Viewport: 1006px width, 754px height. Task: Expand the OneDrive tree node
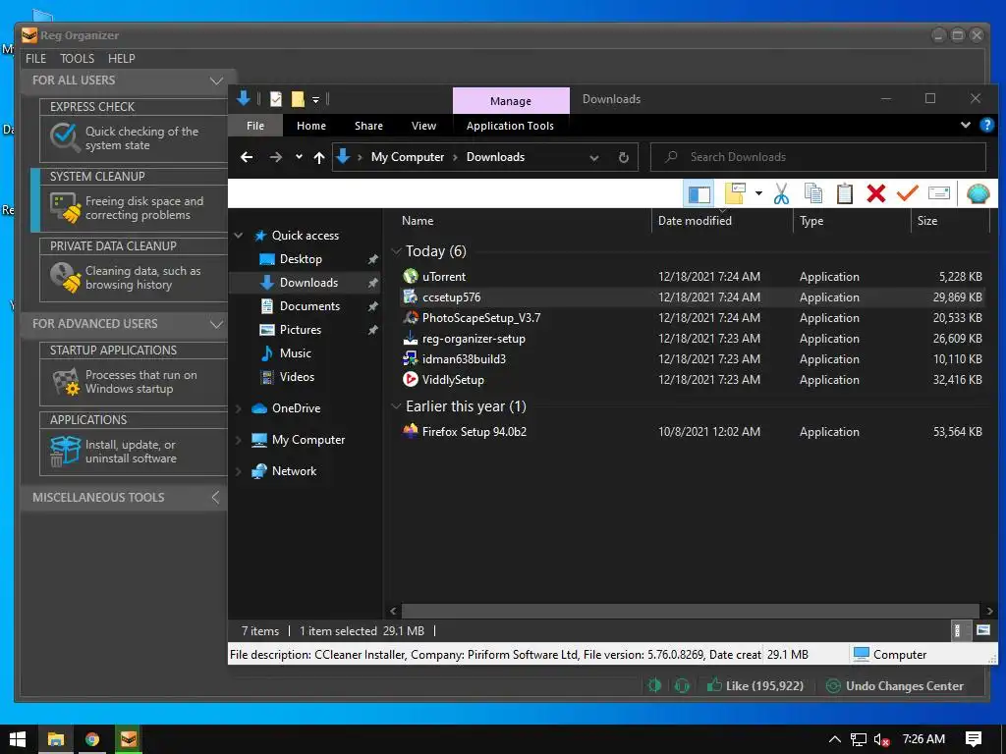(x=239, y=408)
